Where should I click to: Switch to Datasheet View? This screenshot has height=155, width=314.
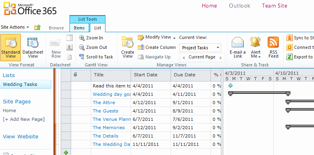click(x=33, y=47)
